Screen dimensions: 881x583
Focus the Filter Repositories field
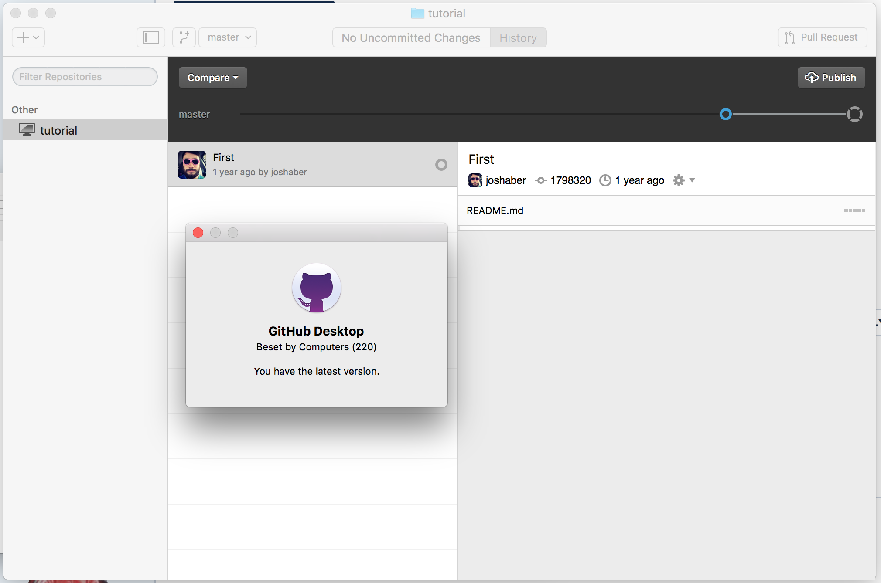click(x=85, y=77)
